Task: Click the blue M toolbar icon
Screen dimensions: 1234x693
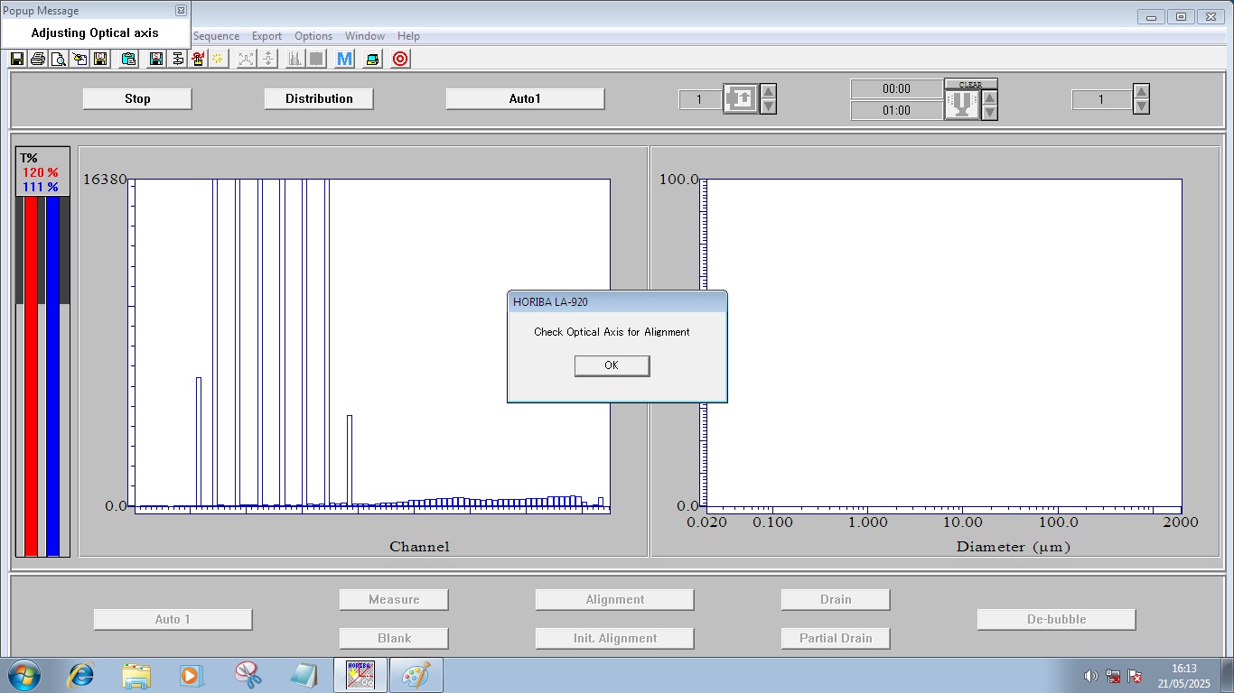Action: click(x=342, y=59)
